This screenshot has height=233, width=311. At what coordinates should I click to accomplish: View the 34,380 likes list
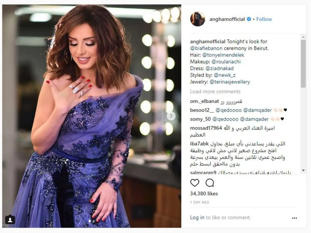tap(204, 194)
